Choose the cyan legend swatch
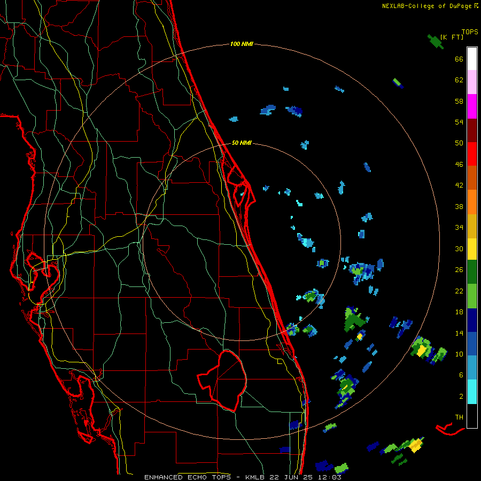The width and height of the screenshot is (481, 481). click(472, 392)
